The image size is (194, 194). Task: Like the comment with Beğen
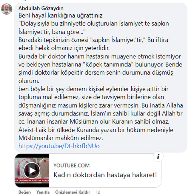[24, 192]
